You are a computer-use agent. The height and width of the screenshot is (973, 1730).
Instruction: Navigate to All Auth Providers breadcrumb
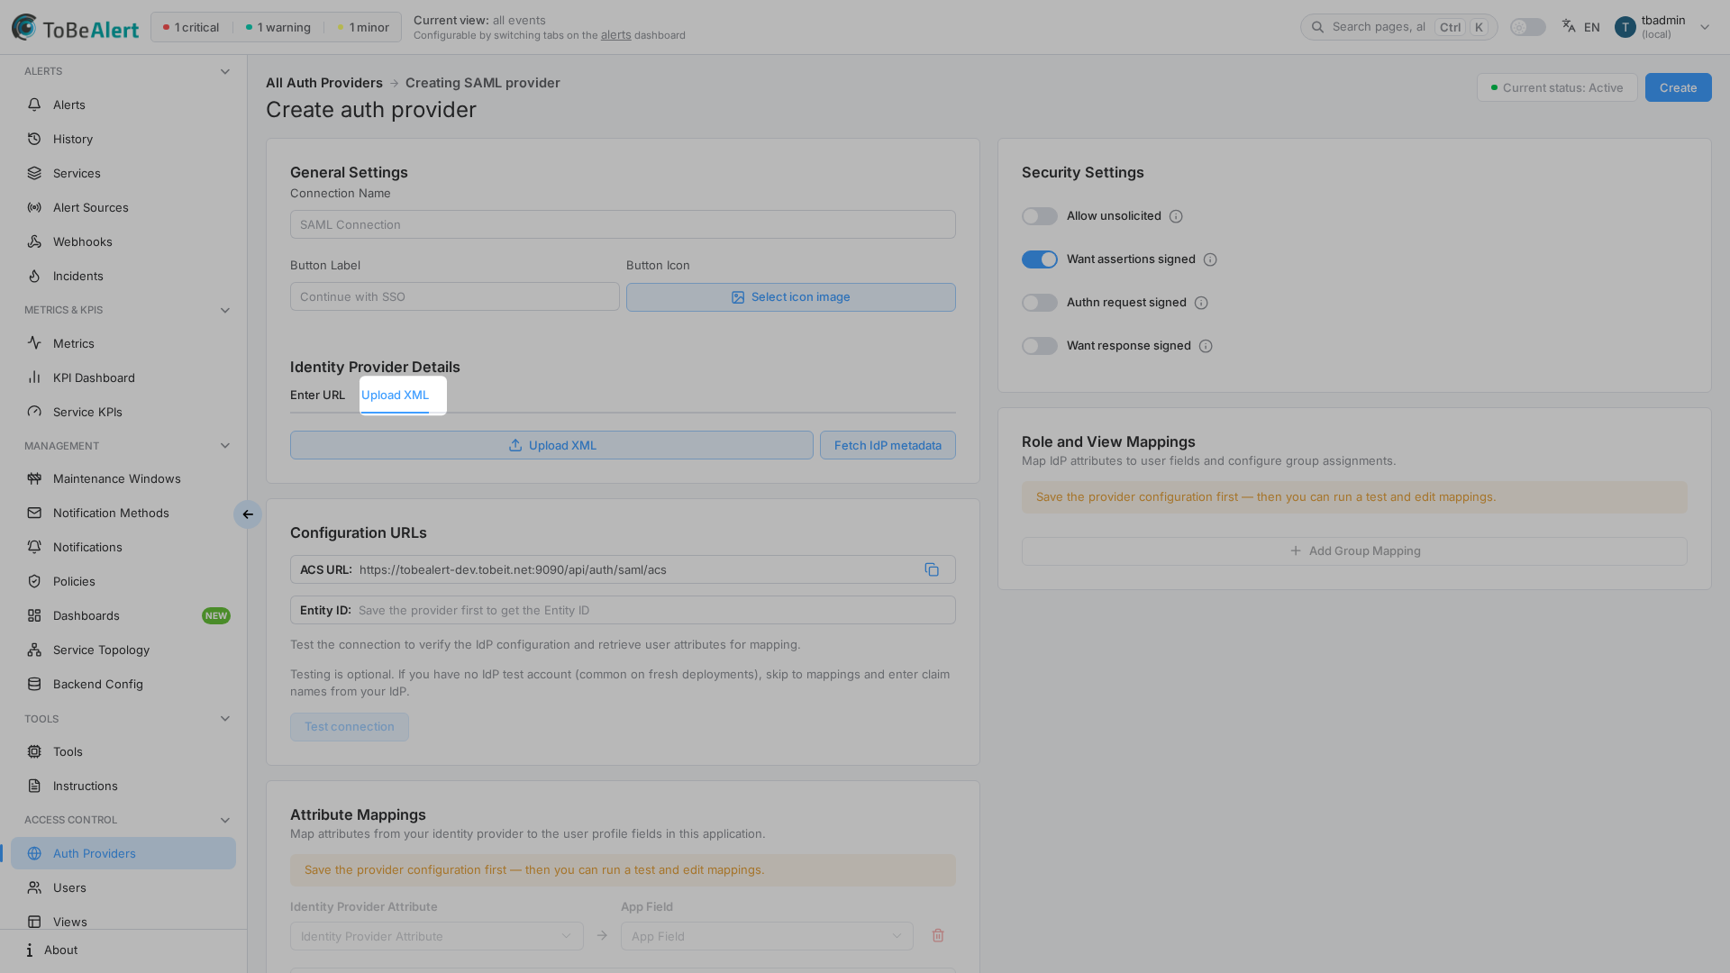tap(324, 83)
